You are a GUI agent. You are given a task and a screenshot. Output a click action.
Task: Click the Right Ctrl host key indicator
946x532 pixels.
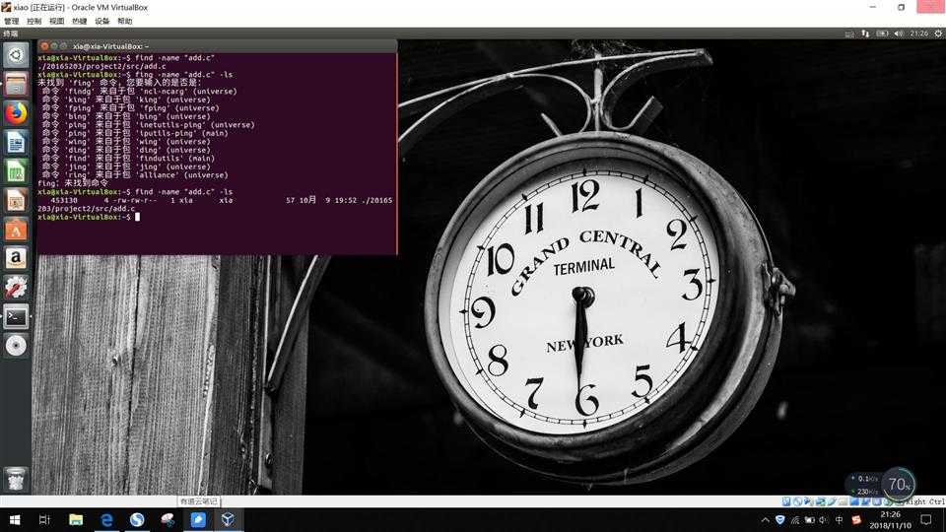click(x=924, y=501)
